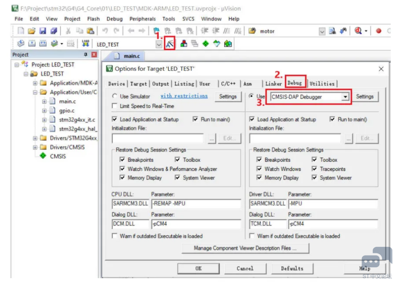Screen dimensions: 396x283
Task: Expand the gpio.c tree node
Action: (44, 111)
